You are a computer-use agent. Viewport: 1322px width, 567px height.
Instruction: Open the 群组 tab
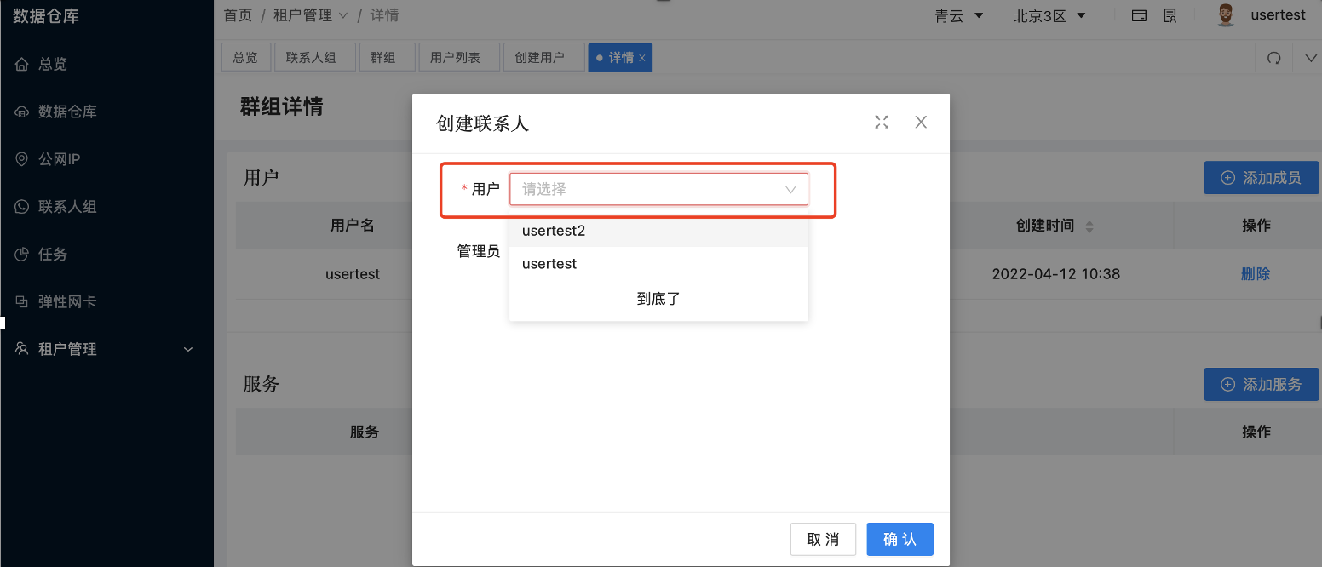click(x=387, y=57)
